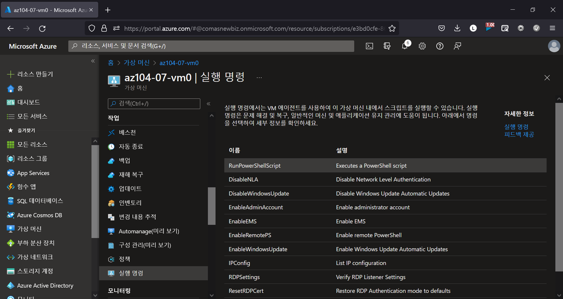Select the RunPowerShellScript command row
The image size is (563, 299).
point(385,165)
